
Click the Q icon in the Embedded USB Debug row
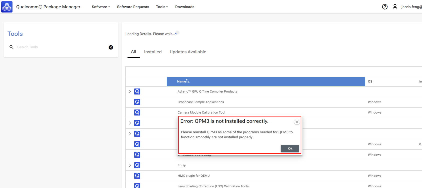(x=137, y=155)
